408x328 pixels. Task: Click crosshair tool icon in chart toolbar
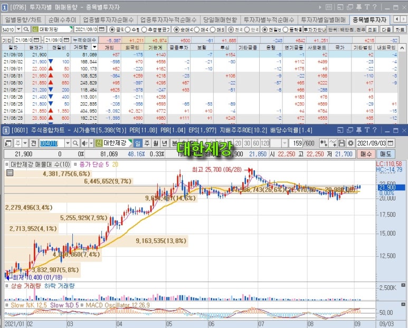(324, 143)
